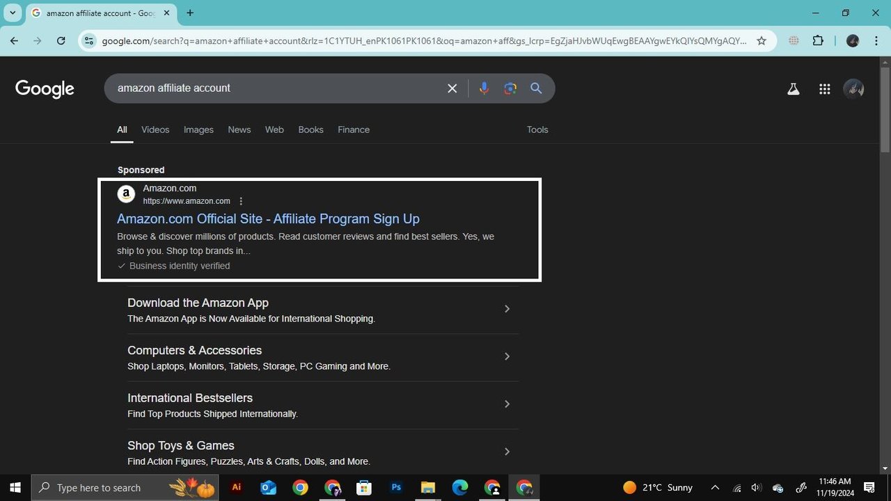891x501 pixels.
Task: Open the Google apps grid
Action: click(x=825, y=89)
